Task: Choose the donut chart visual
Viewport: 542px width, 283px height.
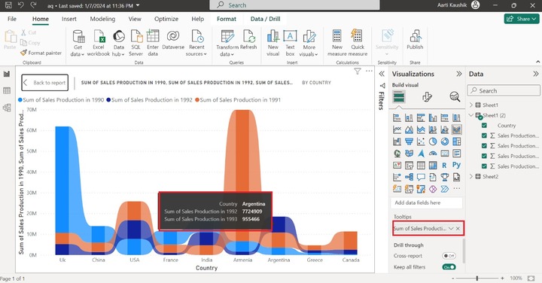Action: 445,141
